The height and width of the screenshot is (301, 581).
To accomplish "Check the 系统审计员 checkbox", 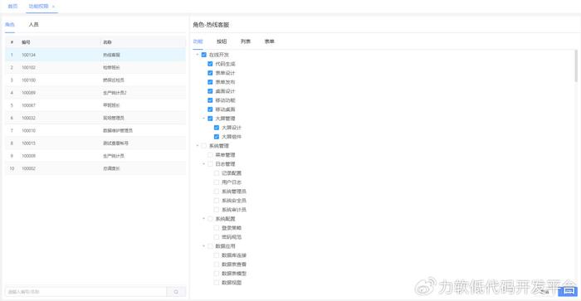I will pos(217,210).
